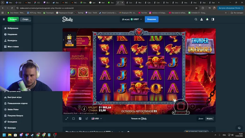Expand the tab search arrow in Chrome
The image size is (245, 138).
point(3,3)
